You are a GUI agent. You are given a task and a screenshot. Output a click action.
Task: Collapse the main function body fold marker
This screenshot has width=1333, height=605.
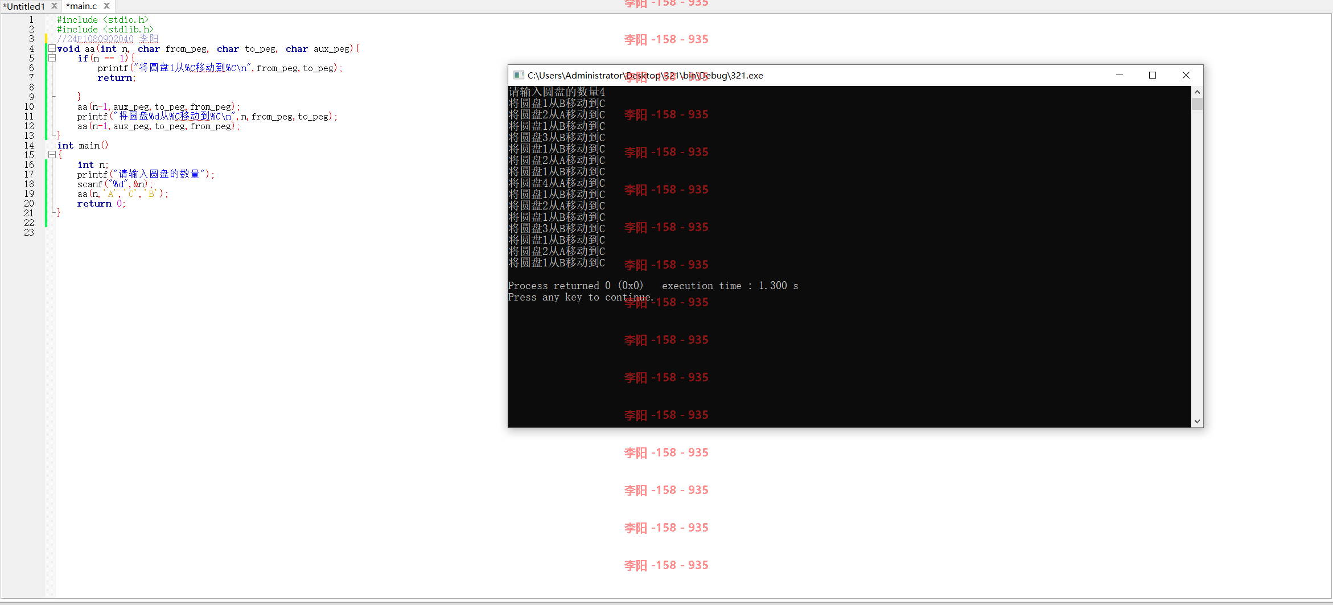pyautogui.click(x=52, y=155)
